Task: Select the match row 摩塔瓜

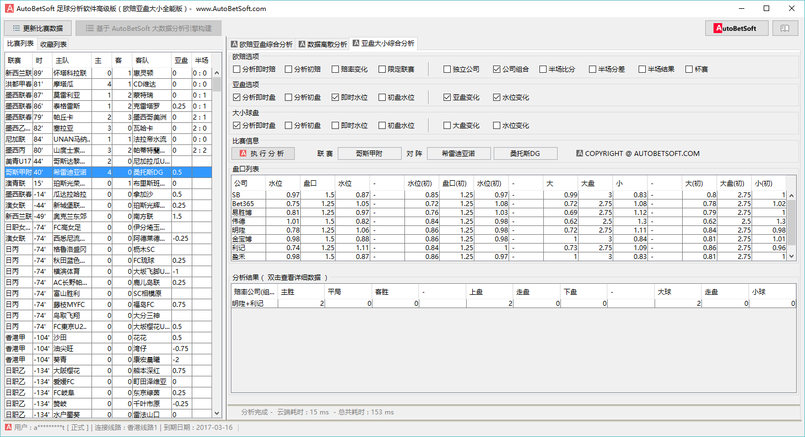Action: [108, 84]
